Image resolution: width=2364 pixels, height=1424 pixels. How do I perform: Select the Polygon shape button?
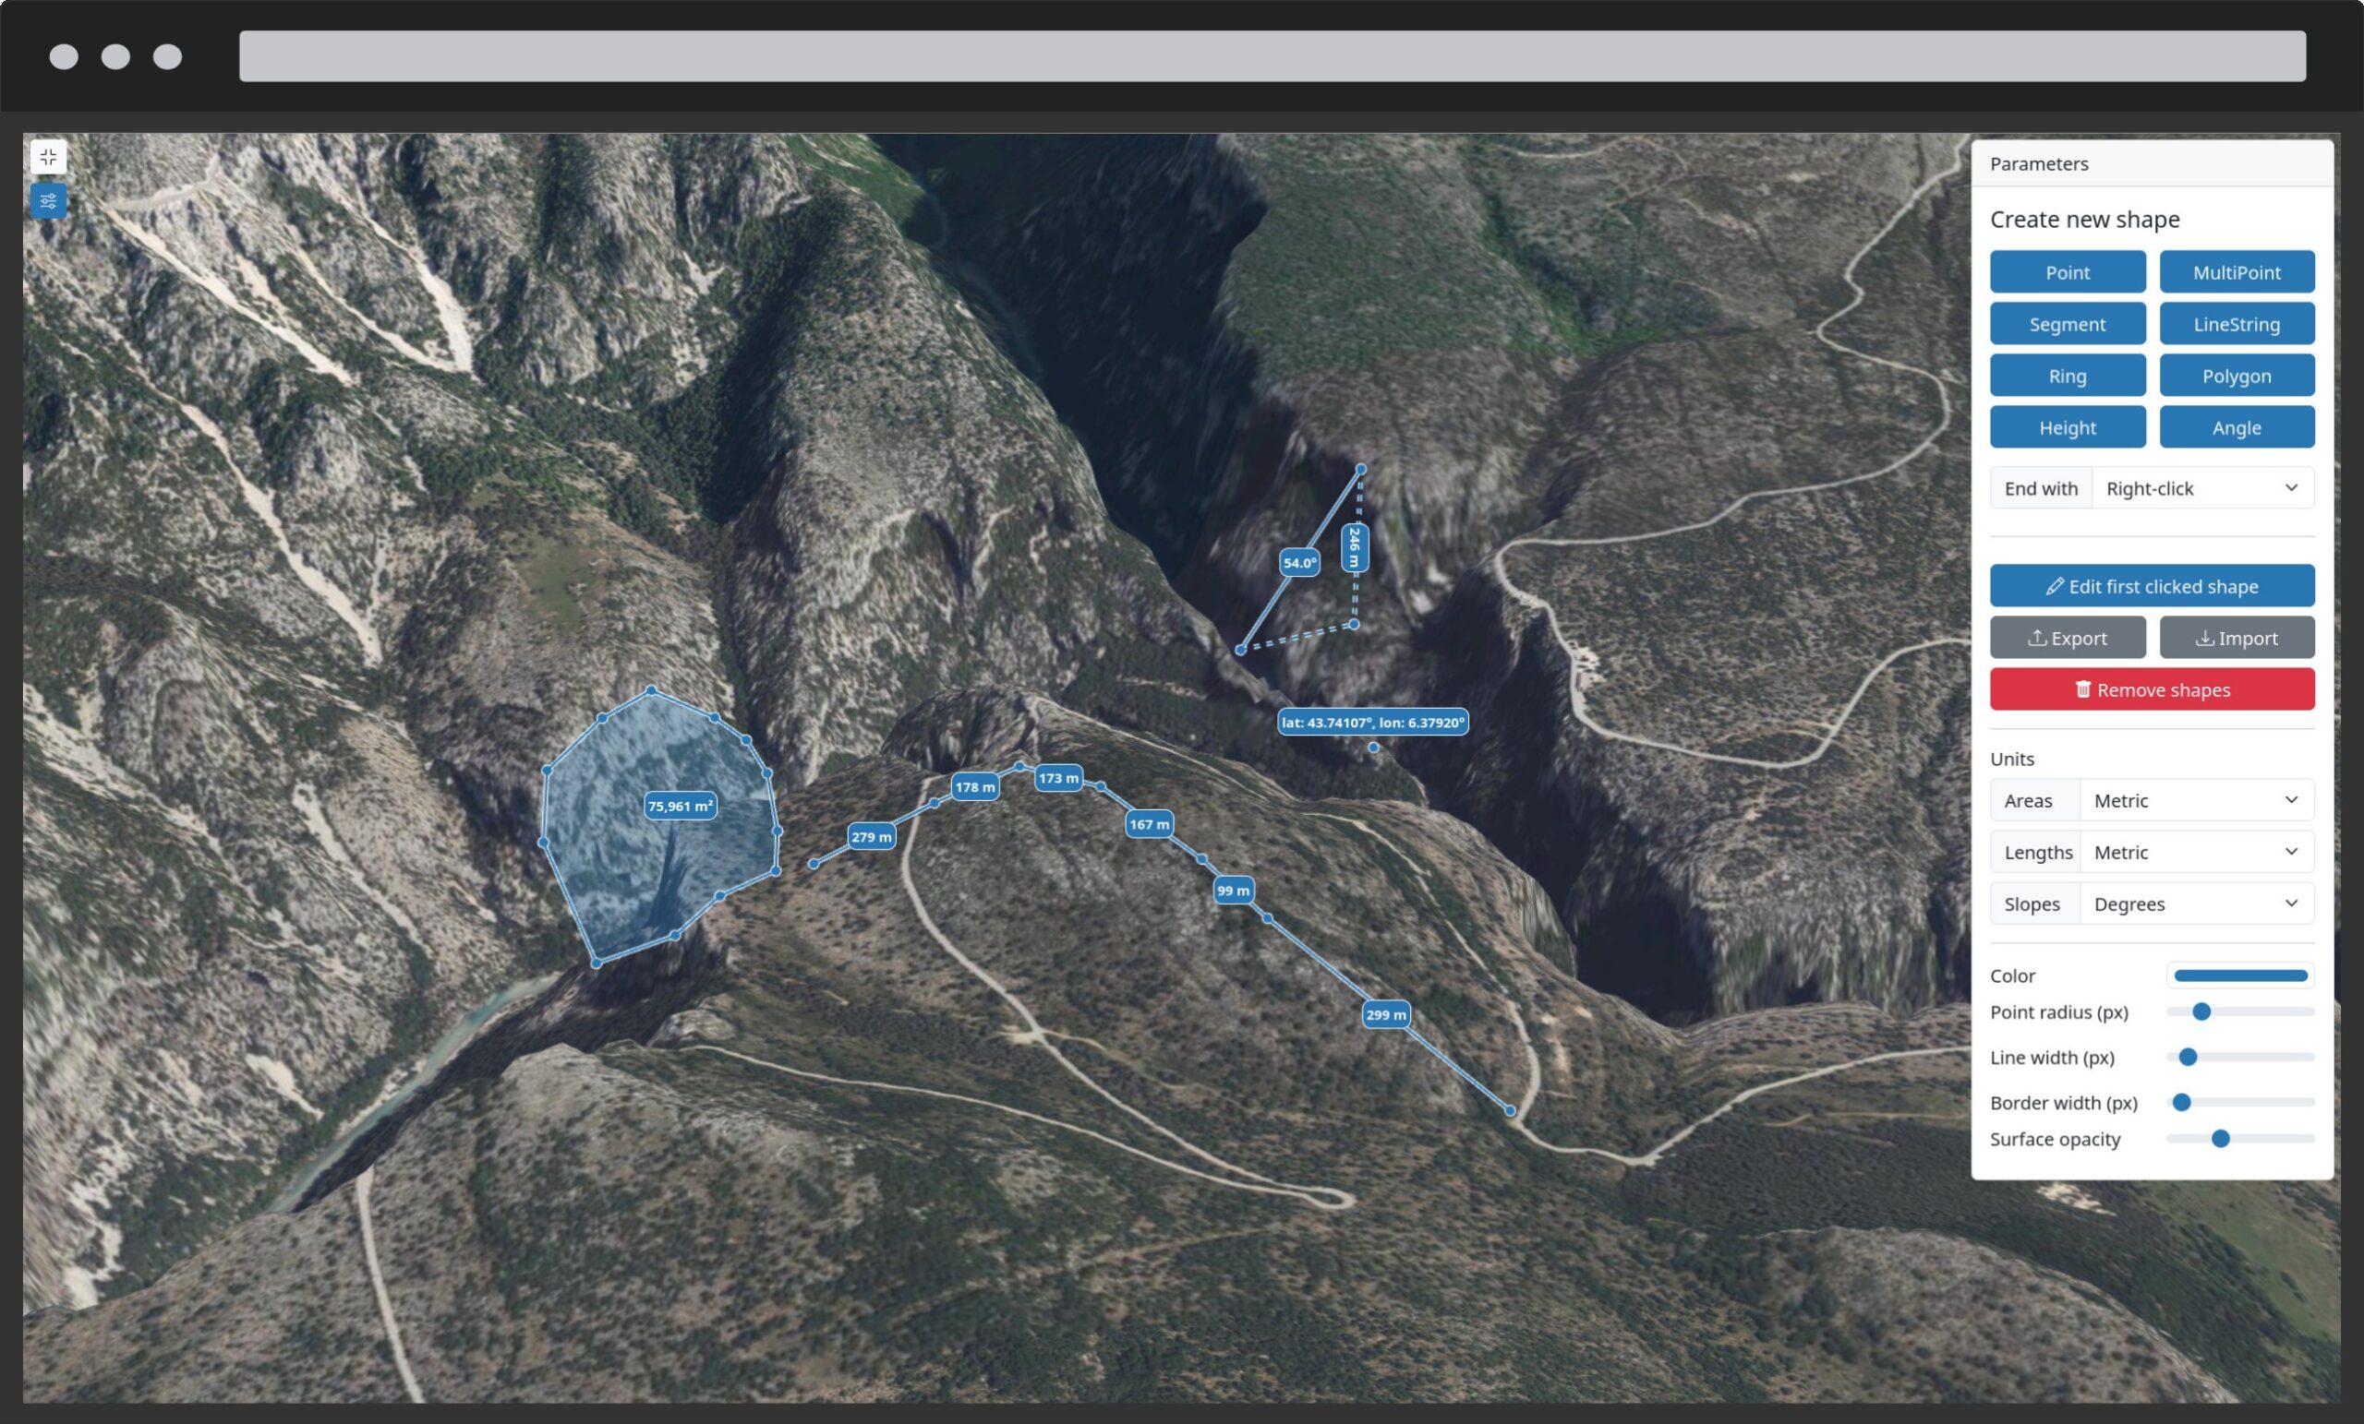(x=2236, y=376)
